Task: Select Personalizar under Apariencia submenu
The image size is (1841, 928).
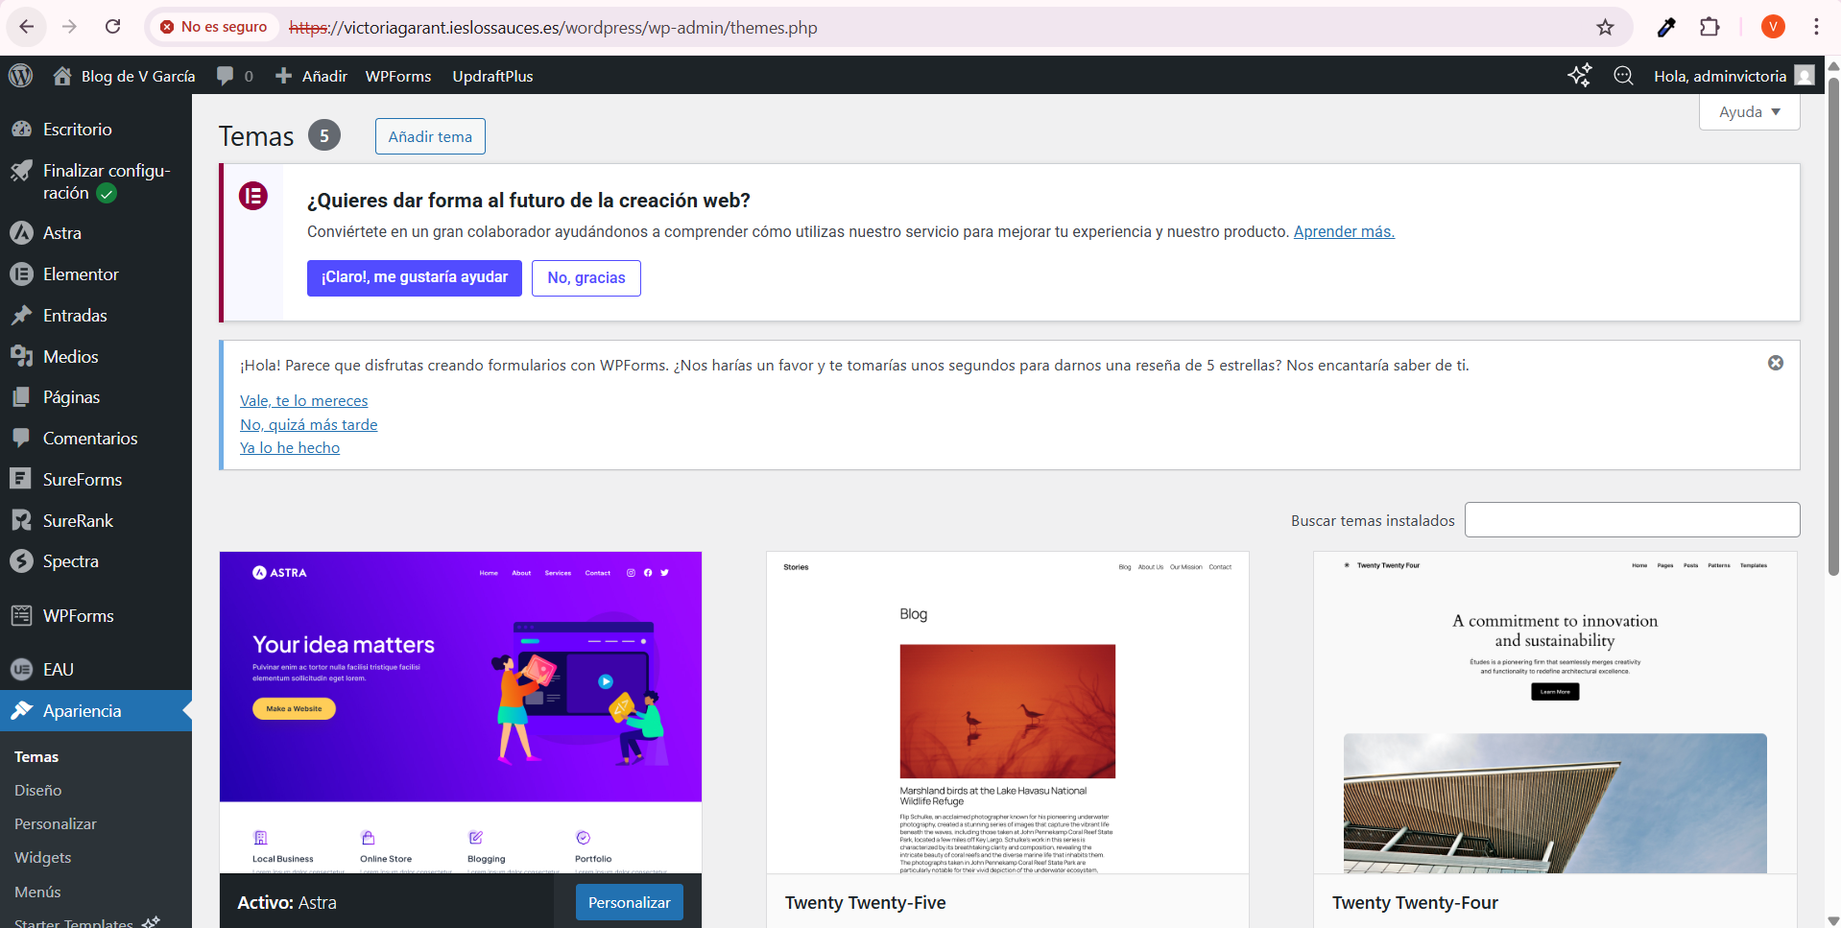Action: (x=55, y=824)
